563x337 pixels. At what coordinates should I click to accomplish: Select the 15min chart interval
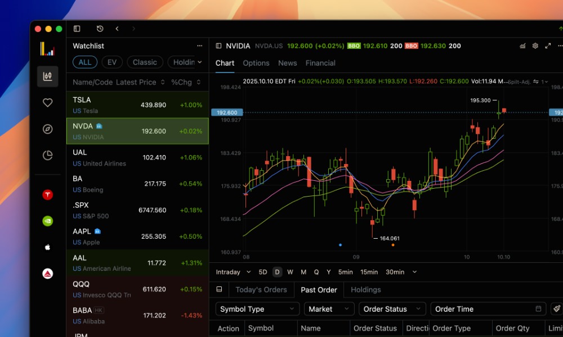click(369, 272)
